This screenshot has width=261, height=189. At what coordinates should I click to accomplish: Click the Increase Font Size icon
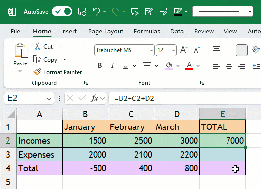point(184,50)
